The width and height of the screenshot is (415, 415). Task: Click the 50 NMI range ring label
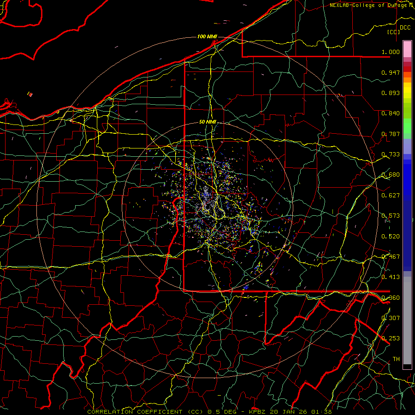coord(207,122)
